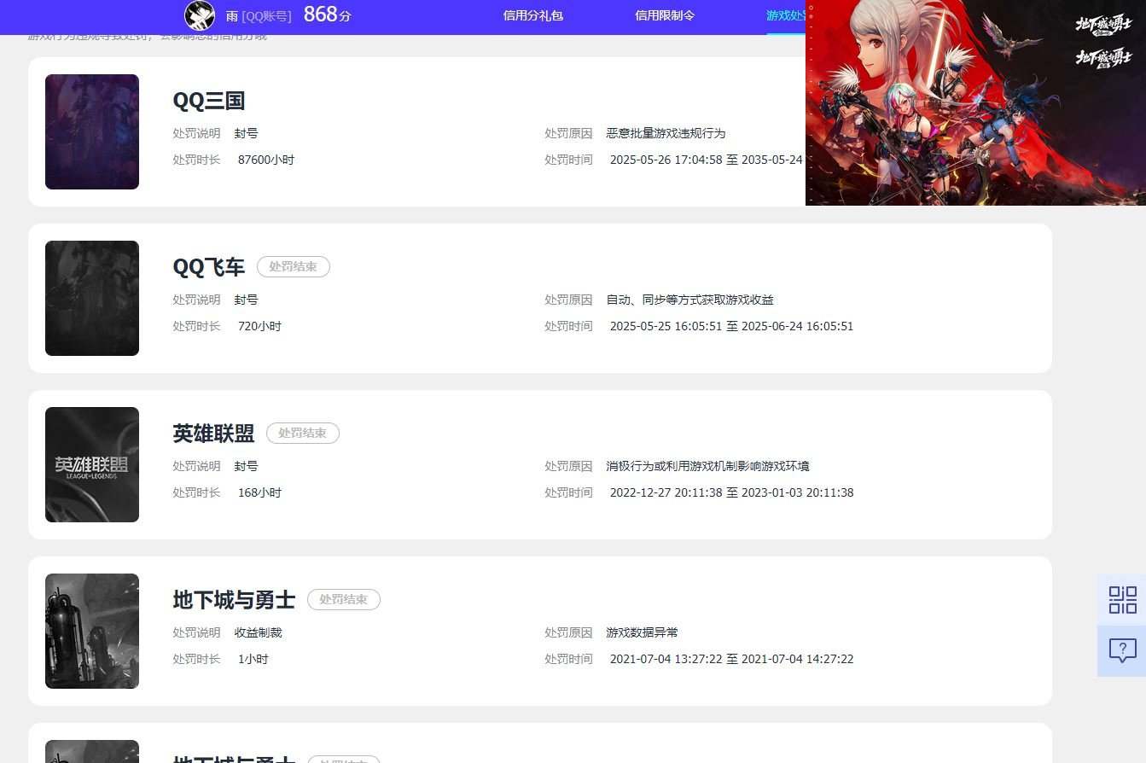The width and height of the screenshot is (1146, 763).
Task: Click the account name 雨 [QQ账号]
Action: click(x=259, y=16)
